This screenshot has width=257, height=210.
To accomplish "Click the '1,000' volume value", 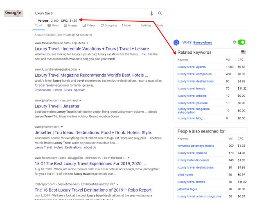I will (230, 67).
